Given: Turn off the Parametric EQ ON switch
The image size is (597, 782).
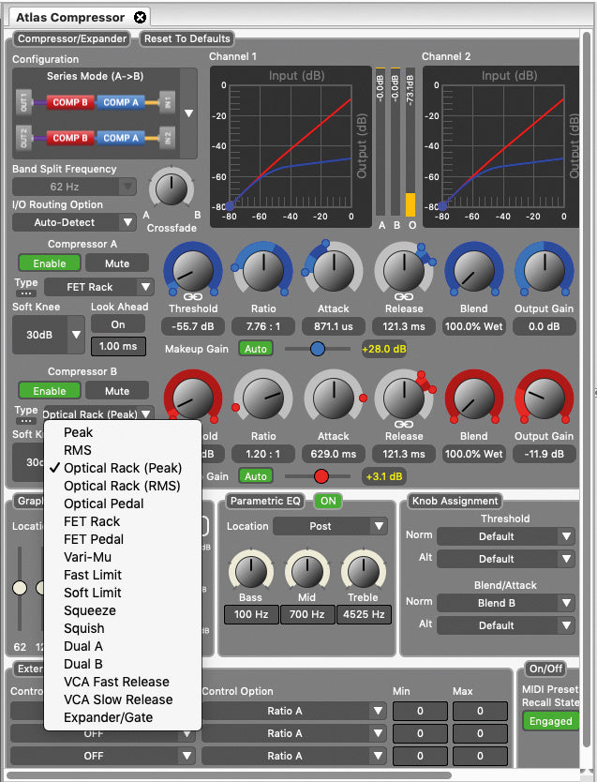Looking at the screenshot, I should [x=328, y=501].
